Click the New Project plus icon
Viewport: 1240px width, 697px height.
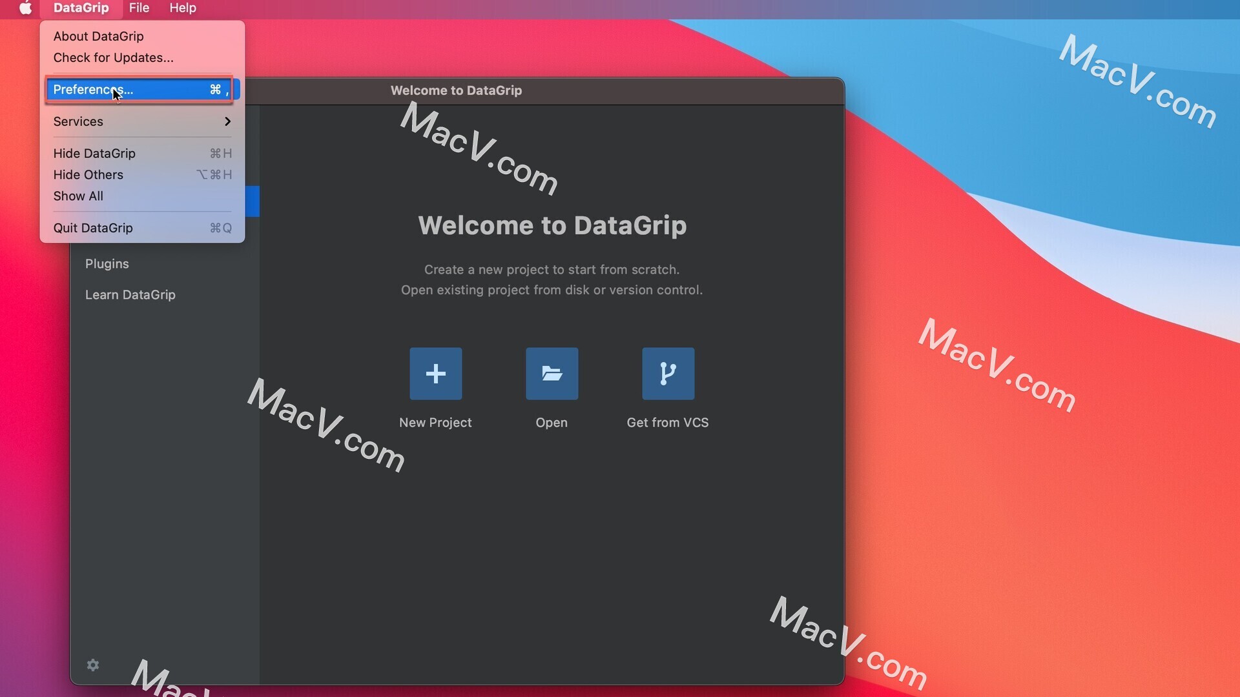point(435,374)
